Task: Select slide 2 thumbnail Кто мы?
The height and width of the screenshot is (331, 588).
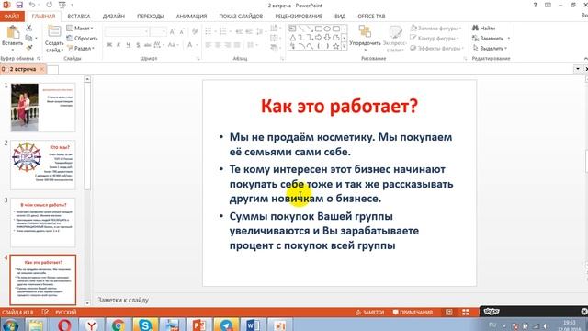Action: pyautogui.click(x=43, y=165)
